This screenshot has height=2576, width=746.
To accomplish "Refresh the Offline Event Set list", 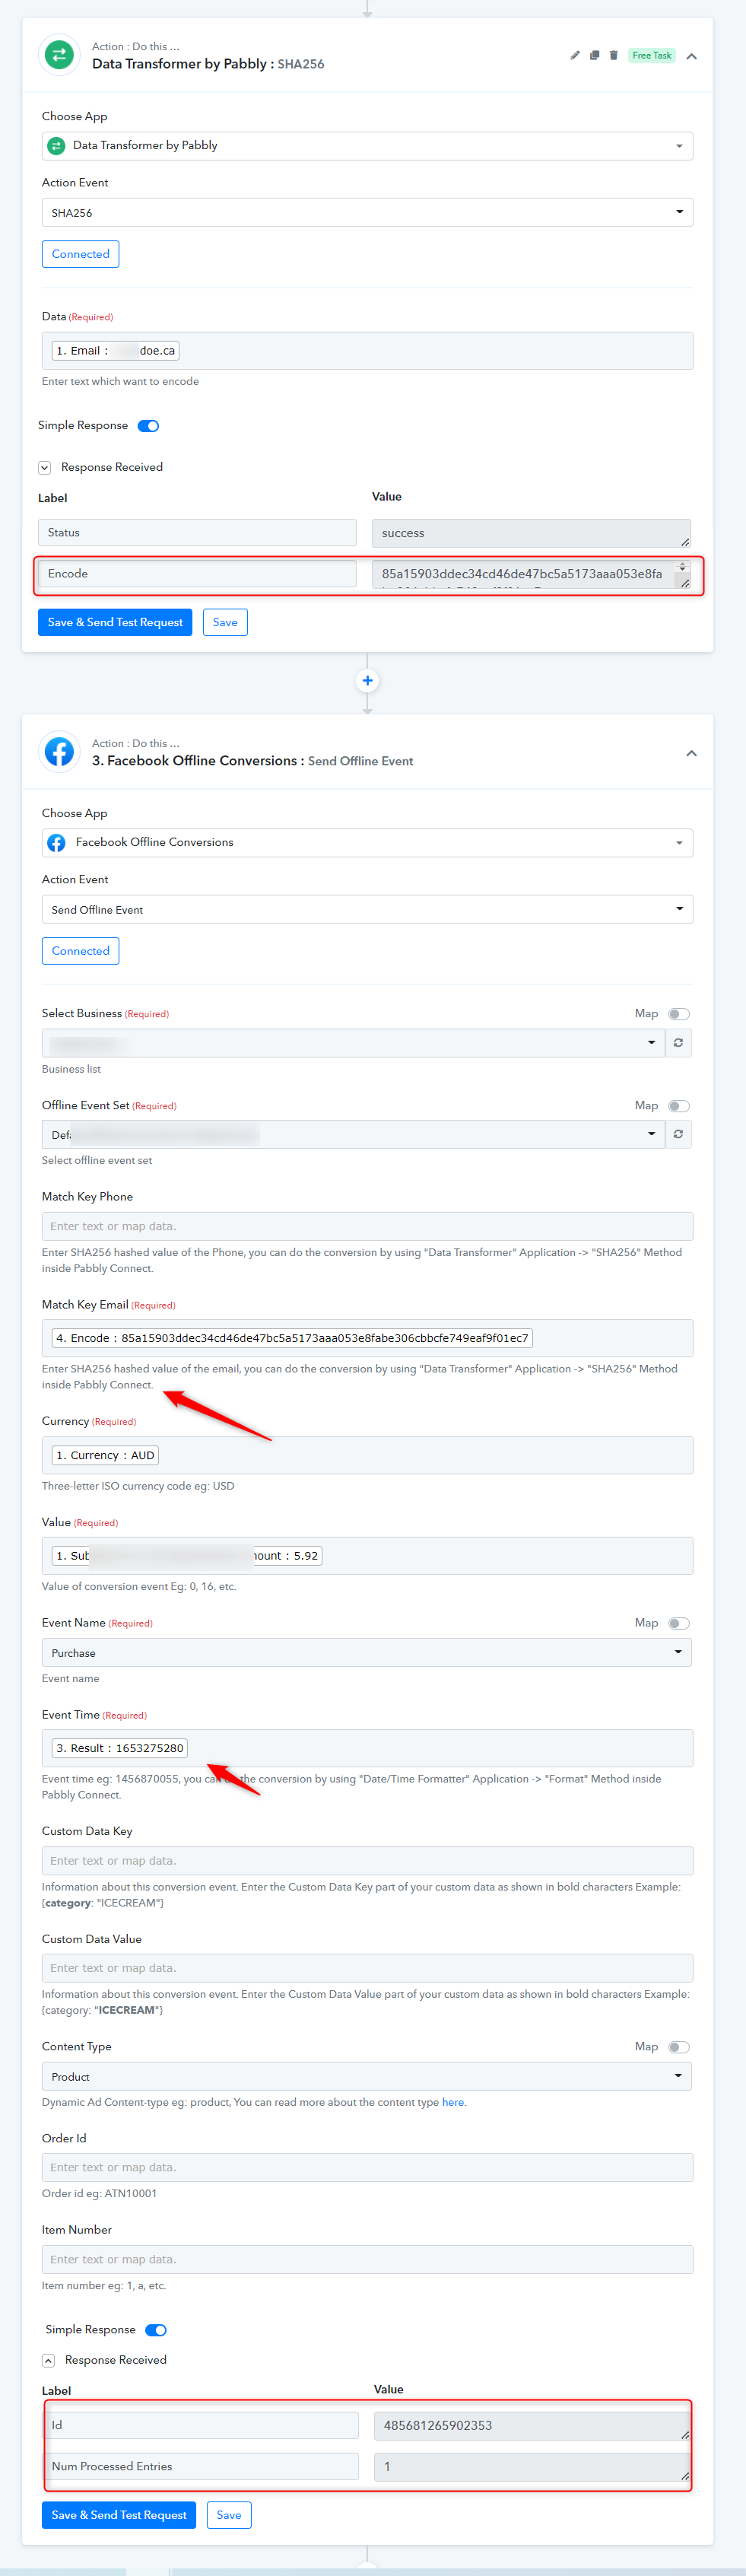I will tap(679, 1134).
